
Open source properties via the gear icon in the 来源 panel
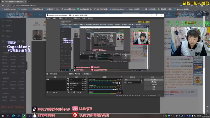(x=74, y=92)
